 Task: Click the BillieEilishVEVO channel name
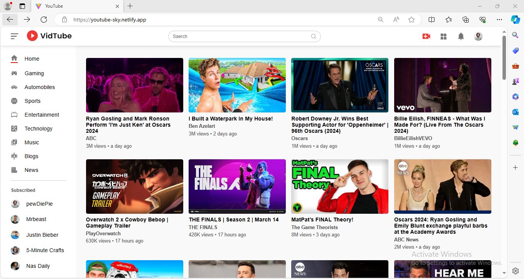pyautogui.click(x=413, y=138)
